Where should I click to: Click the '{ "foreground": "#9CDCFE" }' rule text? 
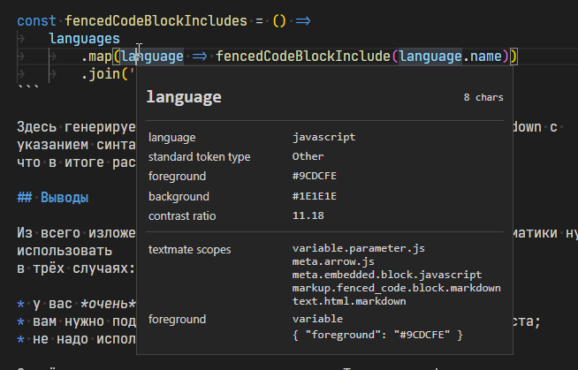377,335
